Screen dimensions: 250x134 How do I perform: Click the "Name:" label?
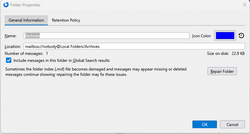11,36
